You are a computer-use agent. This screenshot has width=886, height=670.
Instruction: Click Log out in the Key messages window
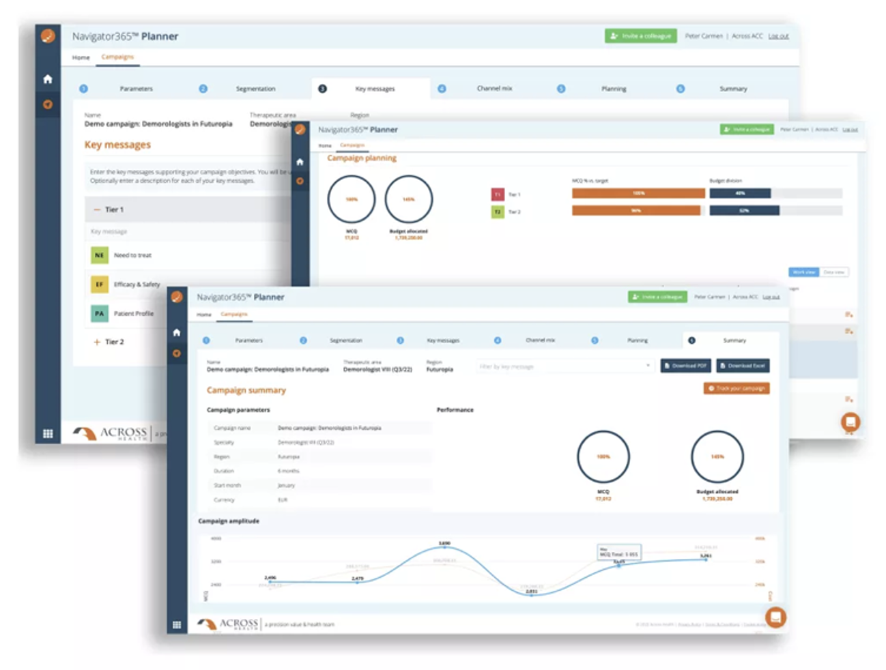778,36
